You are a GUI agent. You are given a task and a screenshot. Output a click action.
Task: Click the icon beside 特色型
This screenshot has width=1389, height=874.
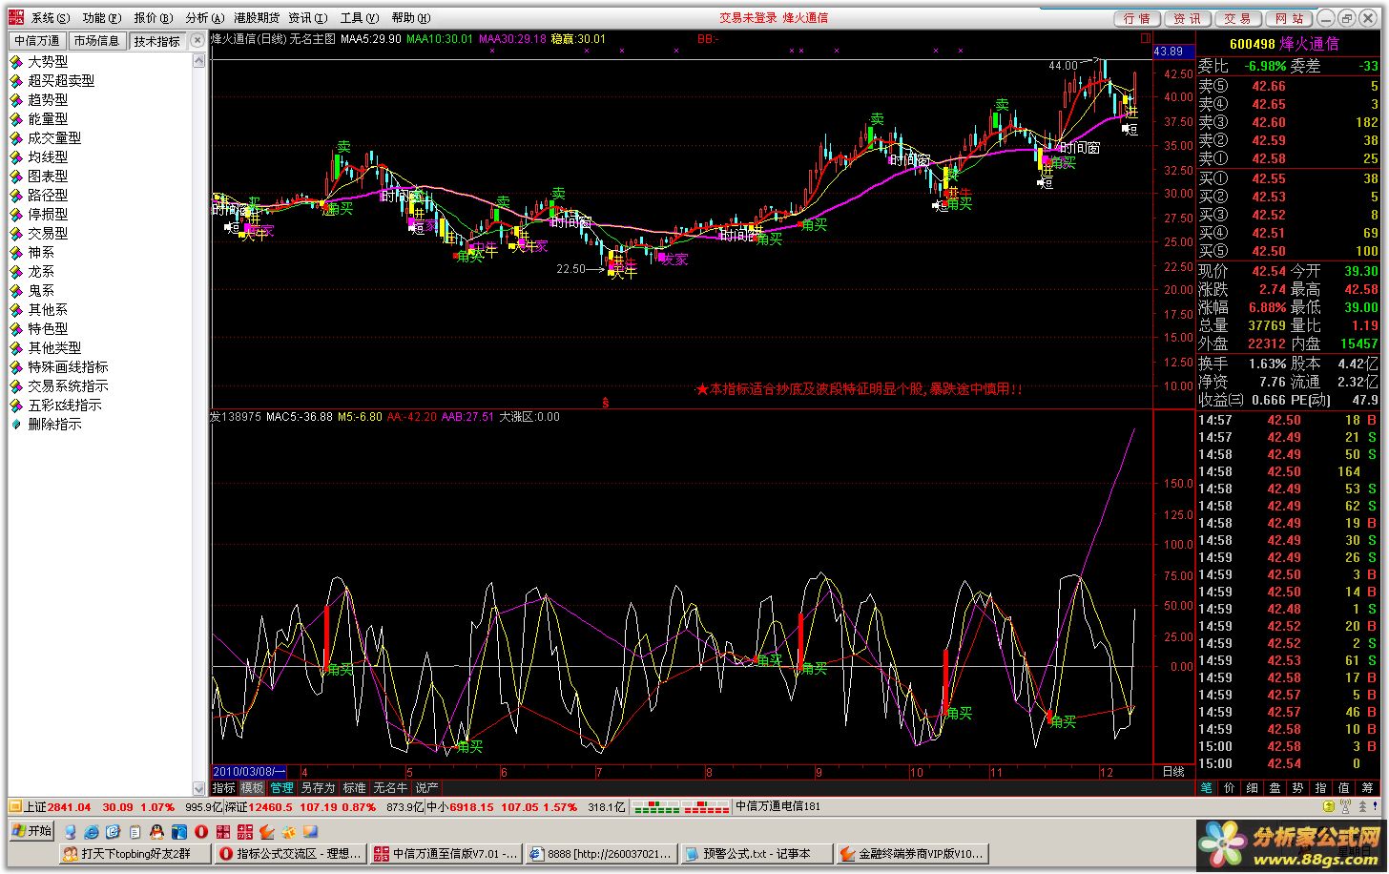(x=16, y=329)
